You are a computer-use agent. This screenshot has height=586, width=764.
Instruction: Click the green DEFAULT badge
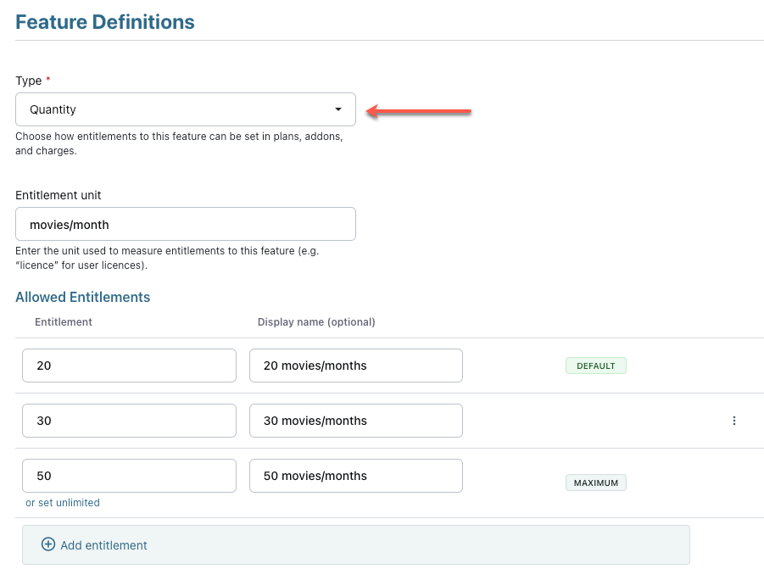595,366
